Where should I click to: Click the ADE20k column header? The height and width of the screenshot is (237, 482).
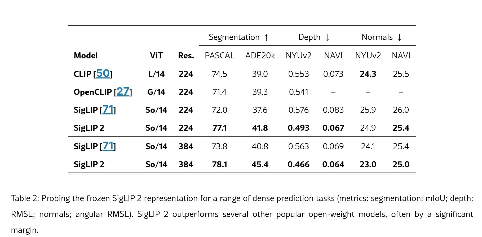tap(260, 55)
